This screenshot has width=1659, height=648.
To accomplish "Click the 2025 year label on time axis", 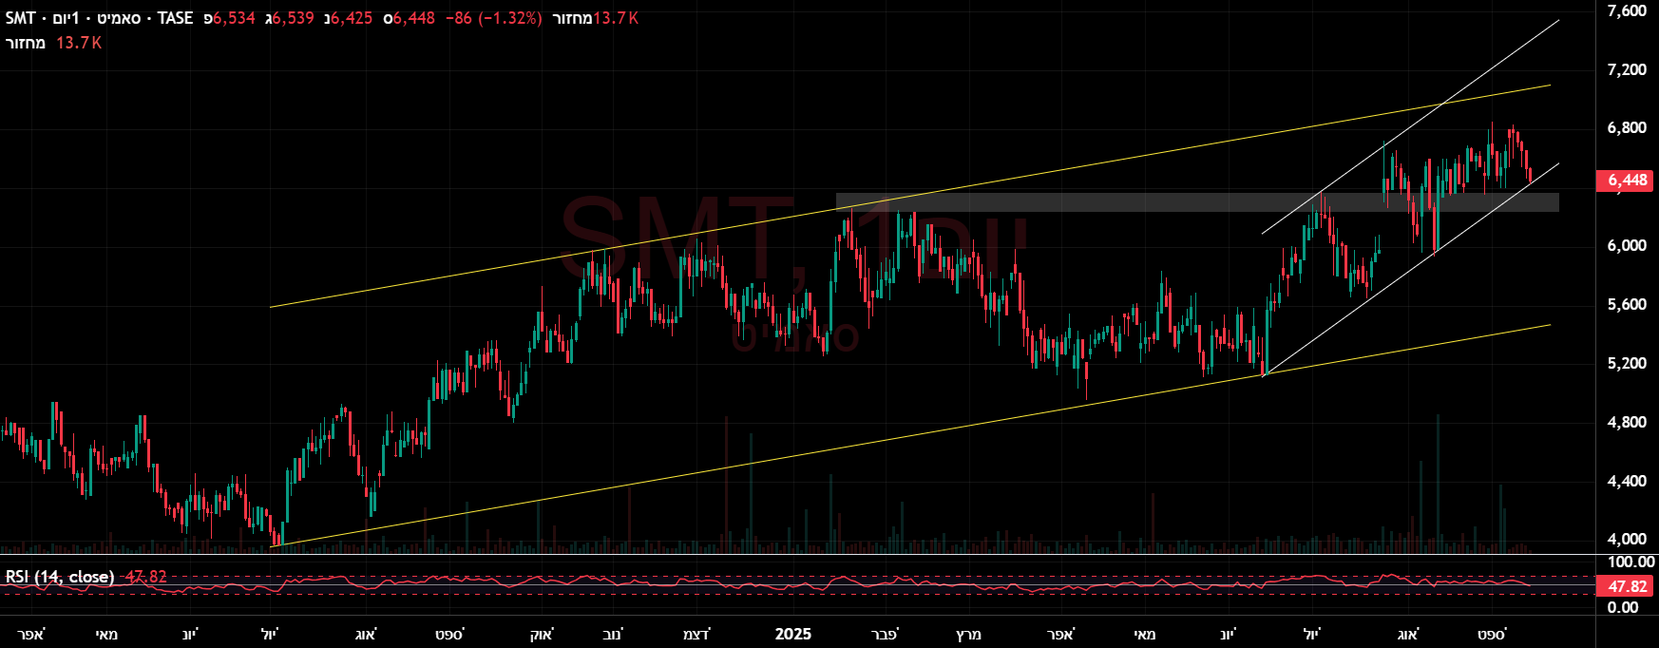I will (793, 634).
